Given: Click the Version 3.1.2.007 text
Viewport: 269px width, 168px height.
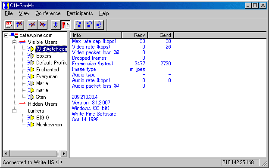Looking at the screenshot, I should pos(91,103).
